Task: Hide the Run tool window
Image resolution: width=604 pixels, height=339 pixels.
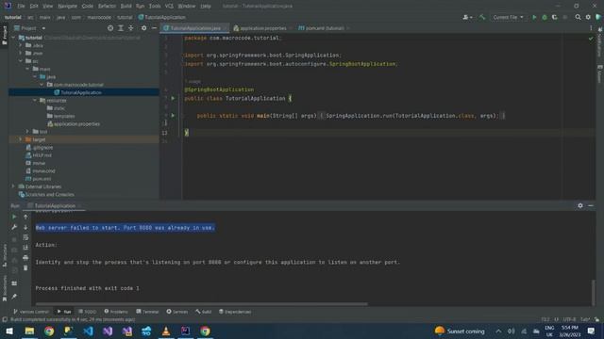Action: coord(591,205)
